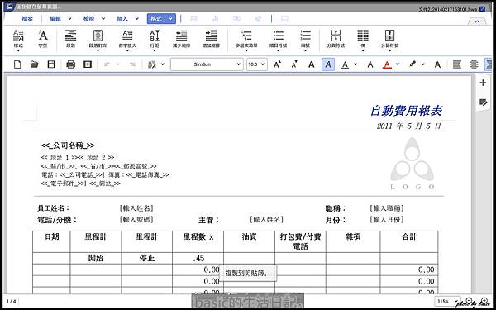
Task: Redo the last undone action
Action: click(132, 64)
